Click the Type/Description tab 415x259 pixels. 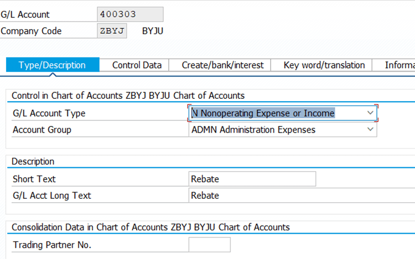52,65
